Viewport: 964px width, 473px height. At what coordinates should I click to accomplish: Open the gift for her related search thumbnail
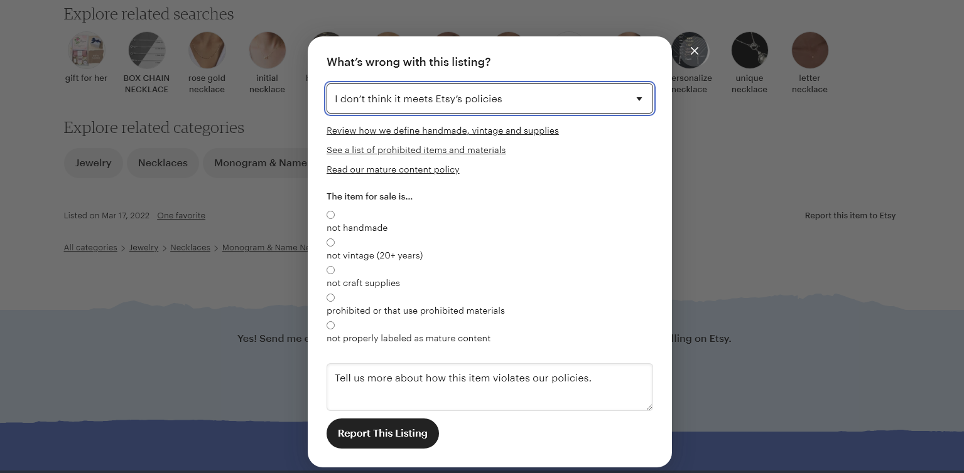coord(86,50)
